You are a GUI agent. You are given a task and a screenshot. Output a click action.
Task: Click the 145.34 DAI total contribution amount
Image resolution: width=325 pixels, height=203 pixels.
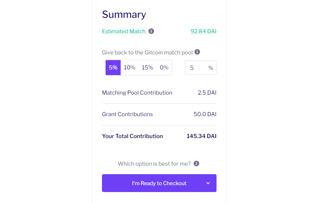pyautogui.click(x=201, y=136)
